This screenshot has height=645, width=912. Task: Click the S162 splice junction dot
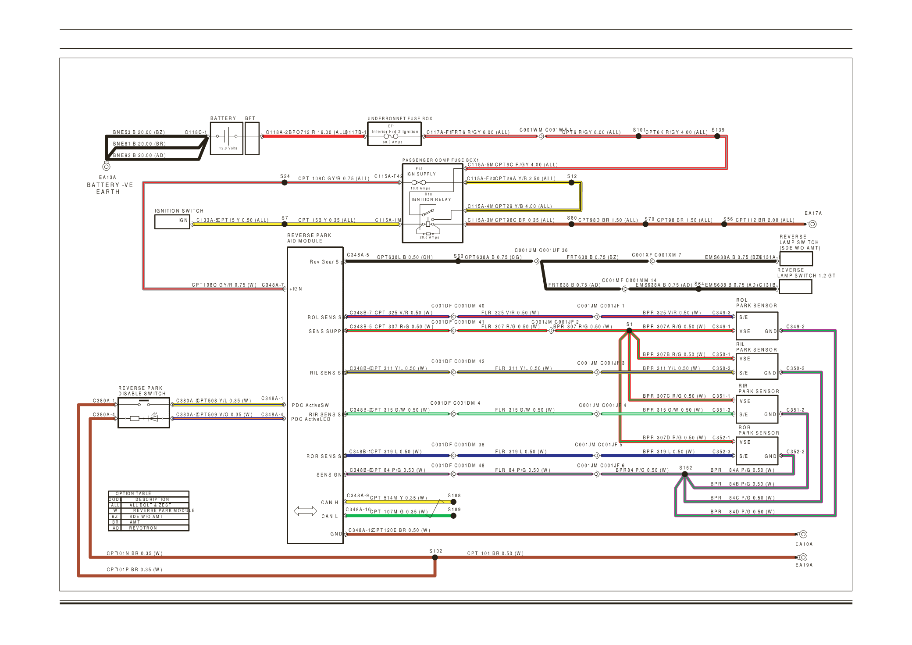click(685, 474)
